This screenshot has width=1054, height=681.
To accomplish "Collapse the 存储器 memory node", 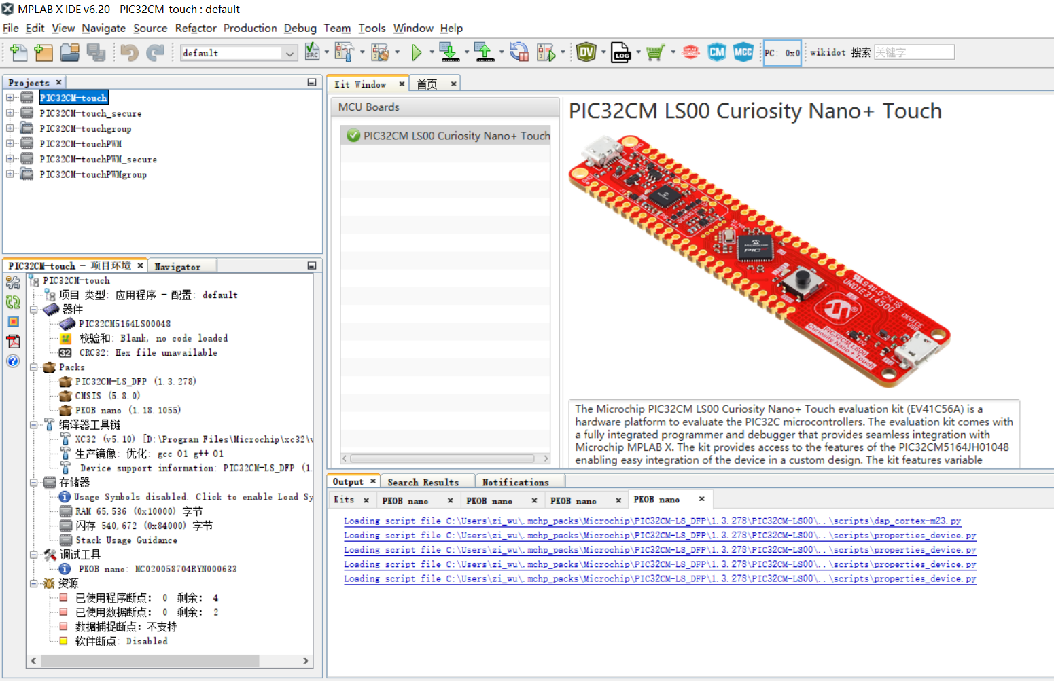I will [x=34, y=483].
